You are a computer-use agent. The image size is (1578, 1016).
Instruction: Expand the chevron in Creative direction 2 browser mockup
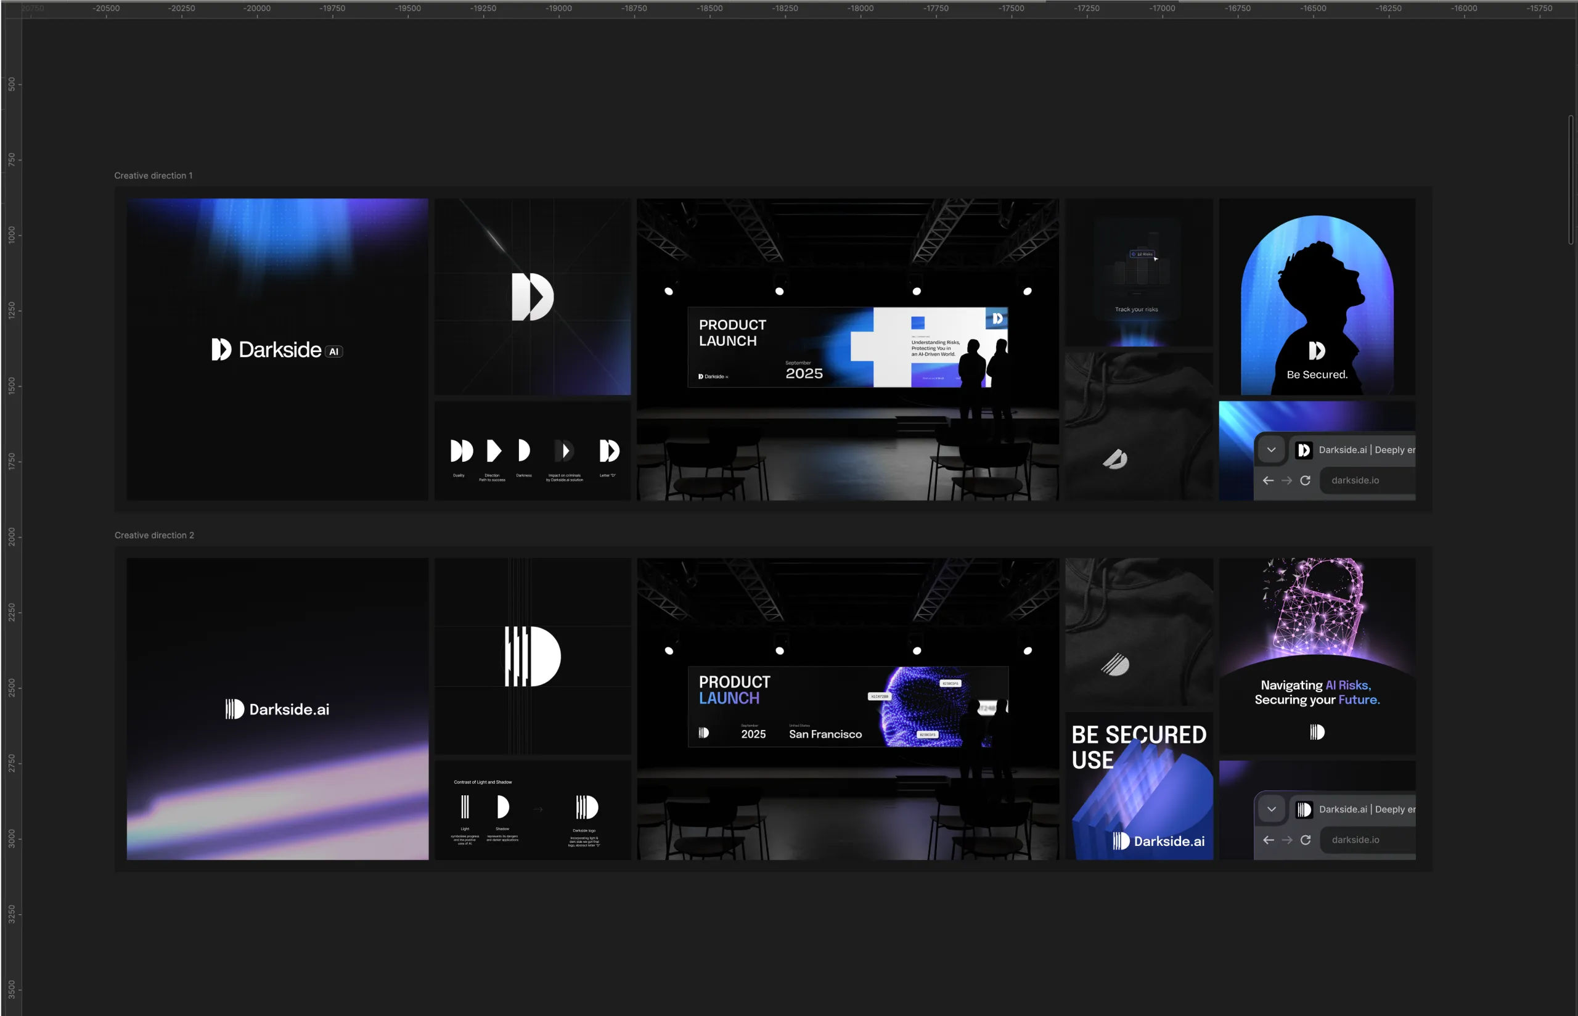tap(1272, 809)
